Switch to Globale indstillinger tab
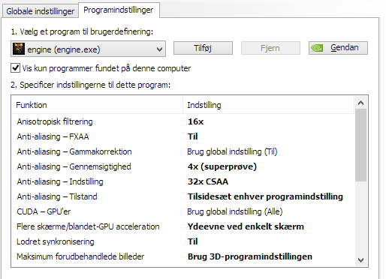386x279 pixels. (x=40, y=11)
